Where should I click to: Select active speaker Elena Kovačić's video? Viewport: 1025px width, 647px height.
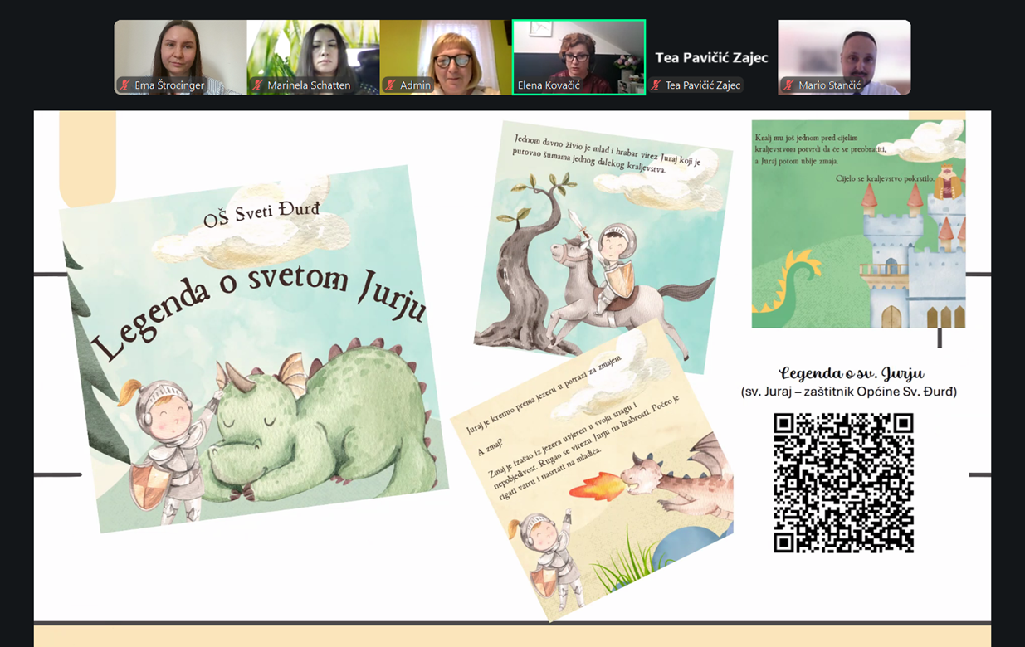578,50
